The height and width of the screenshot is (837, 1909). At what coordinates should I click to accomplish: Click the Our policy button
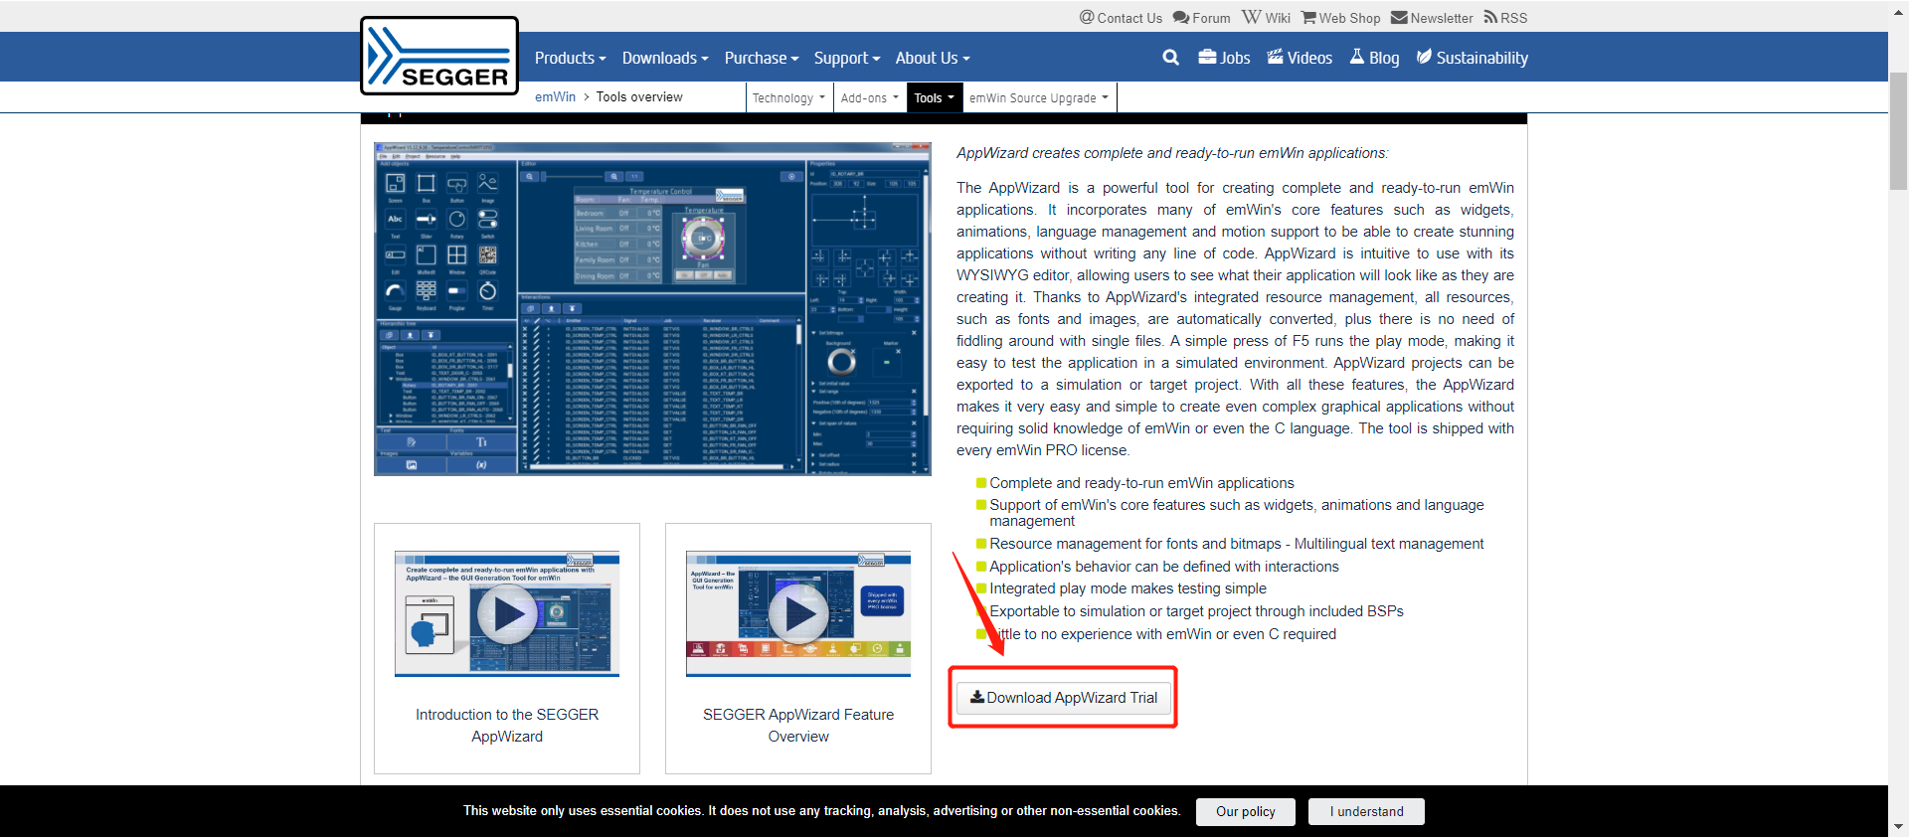click(1246, 811)
